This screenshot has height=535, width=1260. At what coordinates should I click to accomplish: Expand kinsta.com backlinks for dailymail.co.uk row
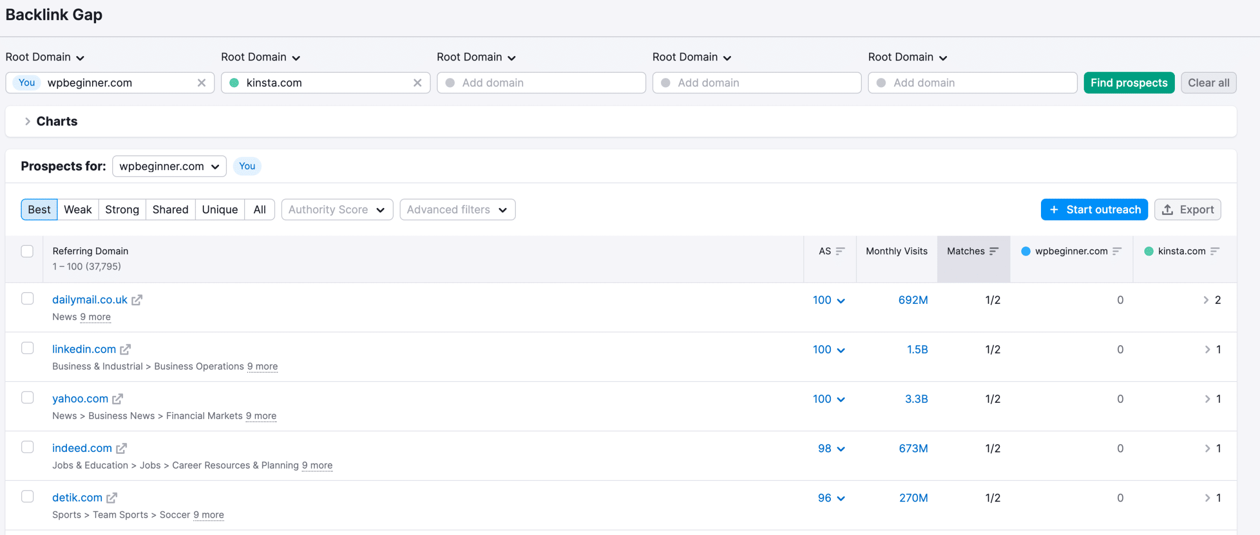[x=1206, y=300]
